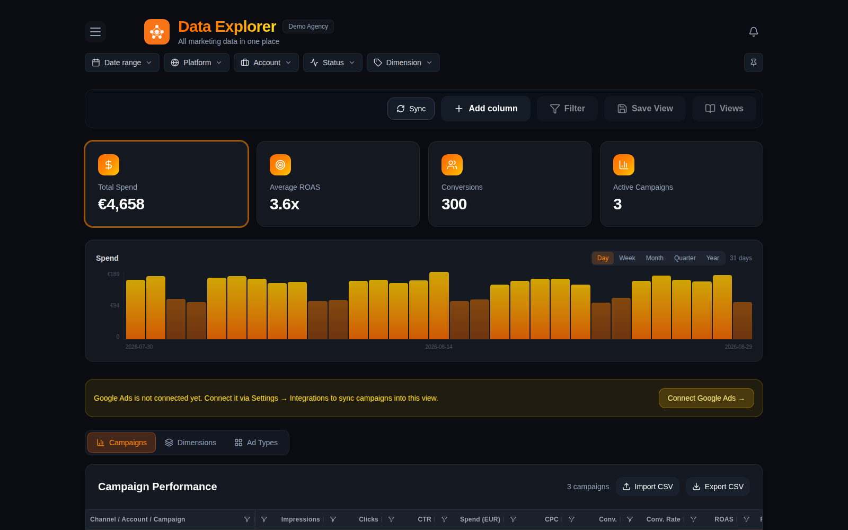This screenshot has width=848, height=530.
Task: Click the Data Explorer orange logo icon
Action: pos(157,32)
